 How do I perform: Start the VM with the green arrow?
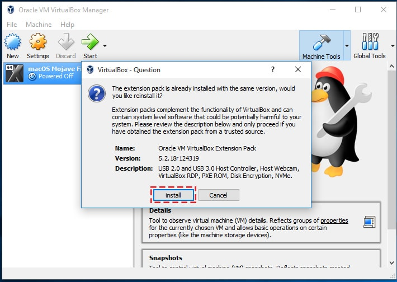coord(90,41)
